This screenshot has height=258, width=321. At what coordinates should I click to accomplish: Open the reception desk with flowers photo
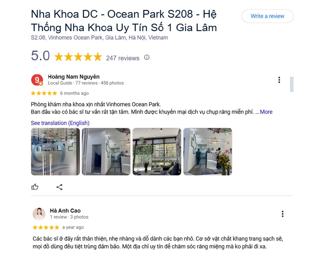click(208, 152)
